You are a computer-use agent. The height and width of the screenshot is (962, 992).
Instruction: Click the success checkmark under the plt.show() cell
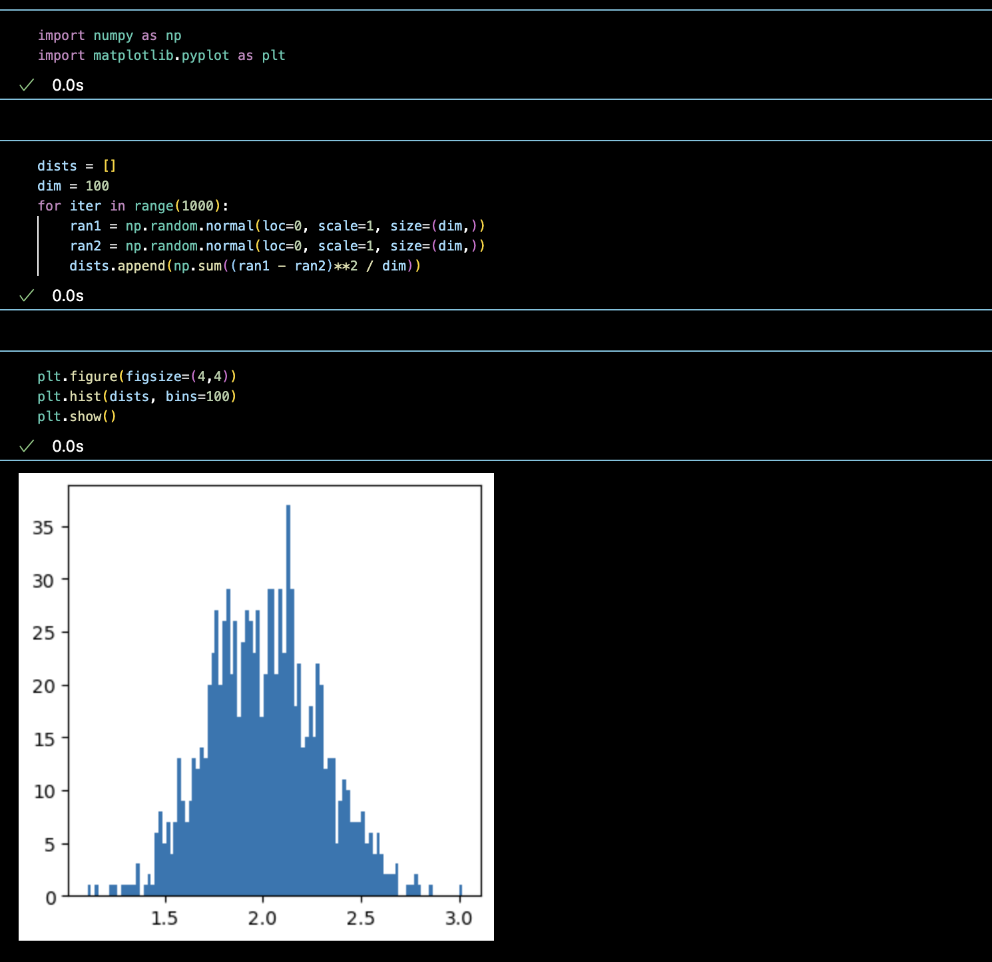[27, 446]
